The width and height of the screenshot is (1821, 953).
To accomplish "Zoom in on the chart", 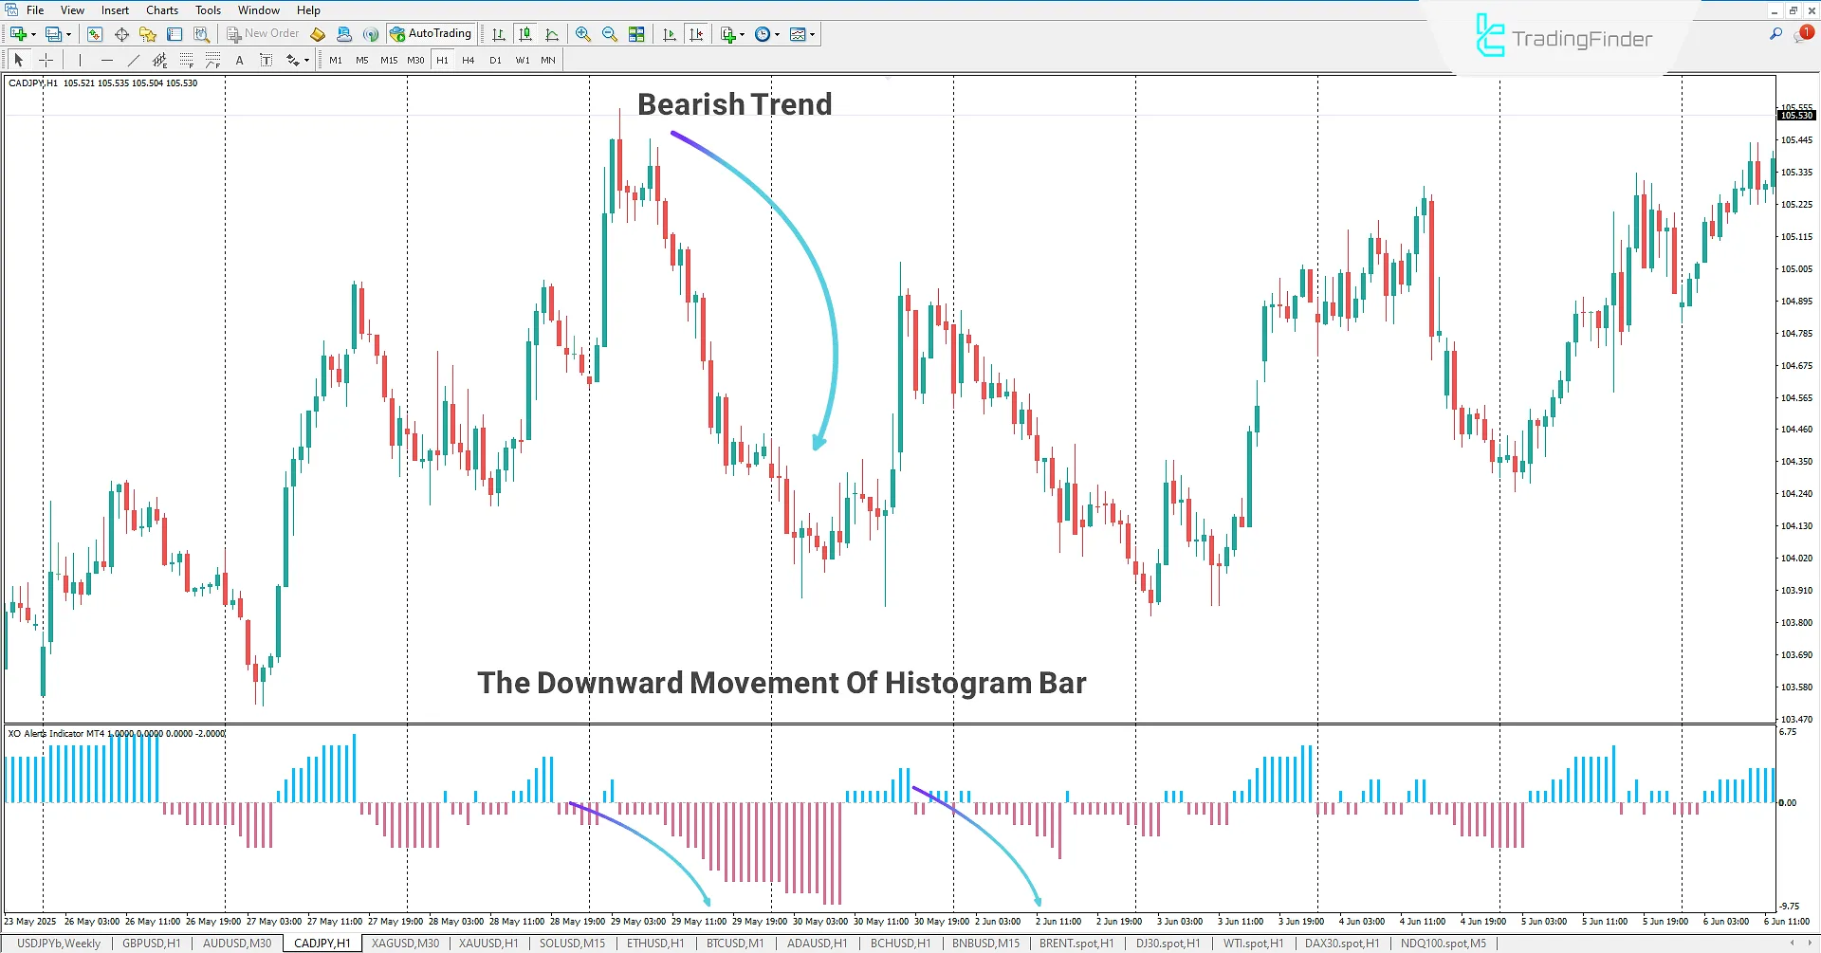I will [582, 33].
